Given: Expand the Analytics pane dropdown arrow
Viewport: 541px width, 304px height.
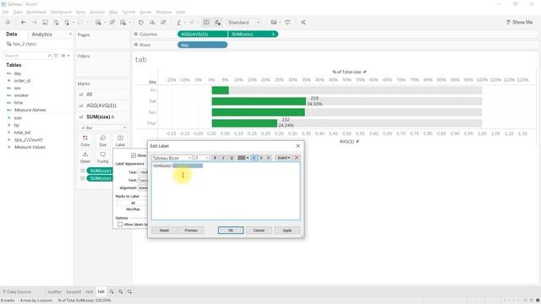Looking at the screenshot, I should tap(70, 35).
